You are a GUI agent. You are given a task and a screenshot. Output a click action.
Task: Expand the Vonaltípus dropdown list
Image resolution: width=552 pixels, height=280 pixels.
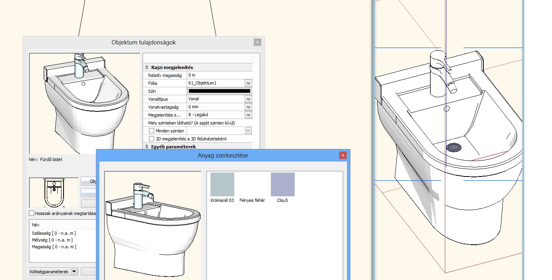point(248,99)
